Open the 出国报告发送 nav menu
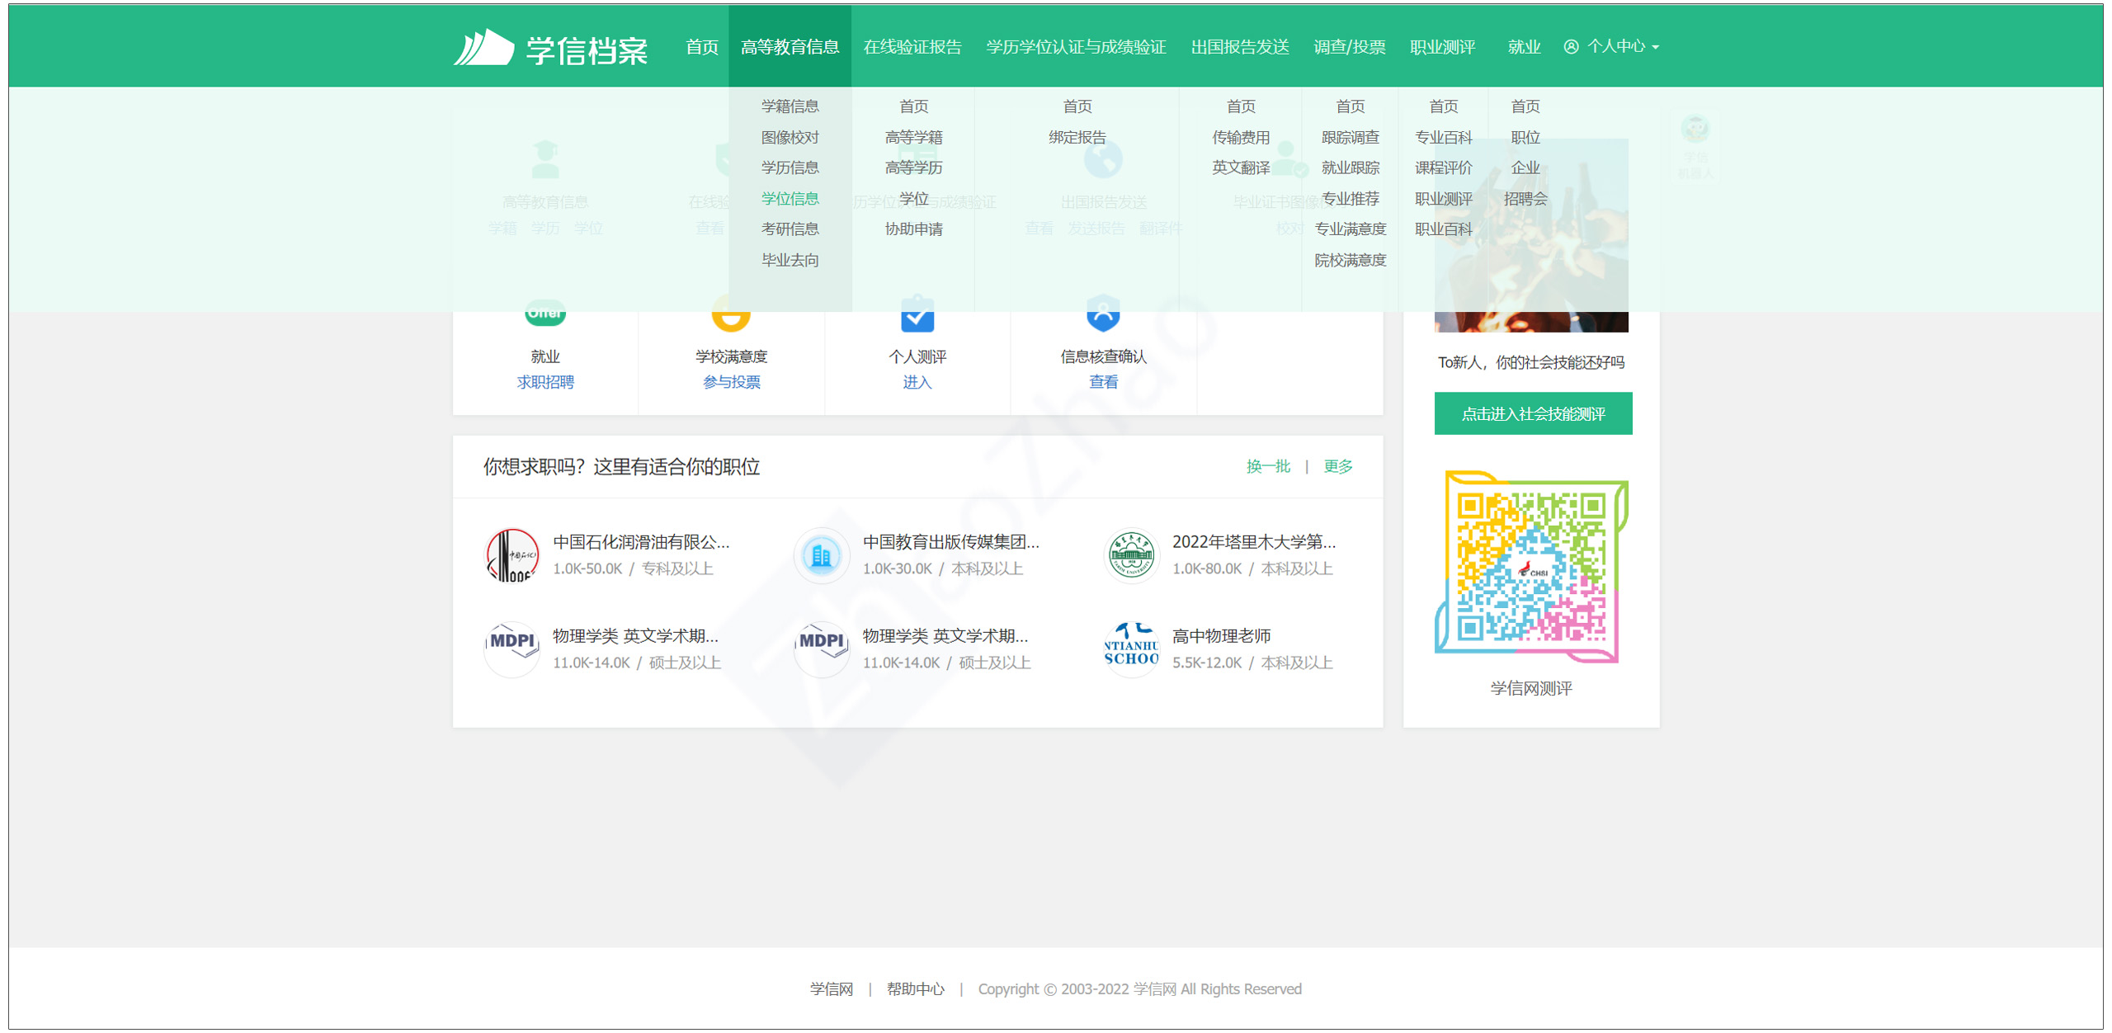This screenshot has width=2112, height=1033. pos(1240,47)
